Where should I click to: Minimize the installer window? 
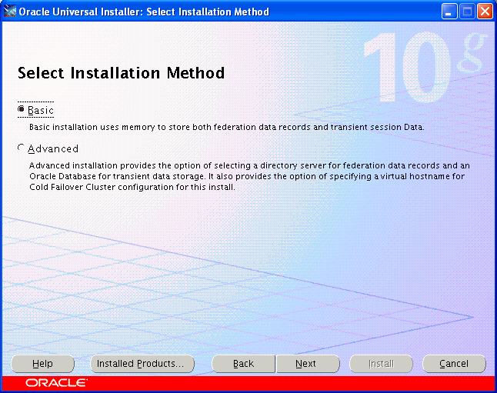[x=449, y=12]
